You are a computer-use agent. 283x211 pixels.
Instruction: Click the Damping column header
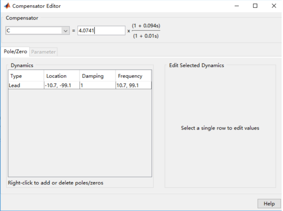coord(97,76)
